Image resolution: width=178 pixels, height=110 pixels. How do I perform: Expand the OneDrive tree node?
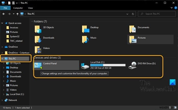click(2, 47)
